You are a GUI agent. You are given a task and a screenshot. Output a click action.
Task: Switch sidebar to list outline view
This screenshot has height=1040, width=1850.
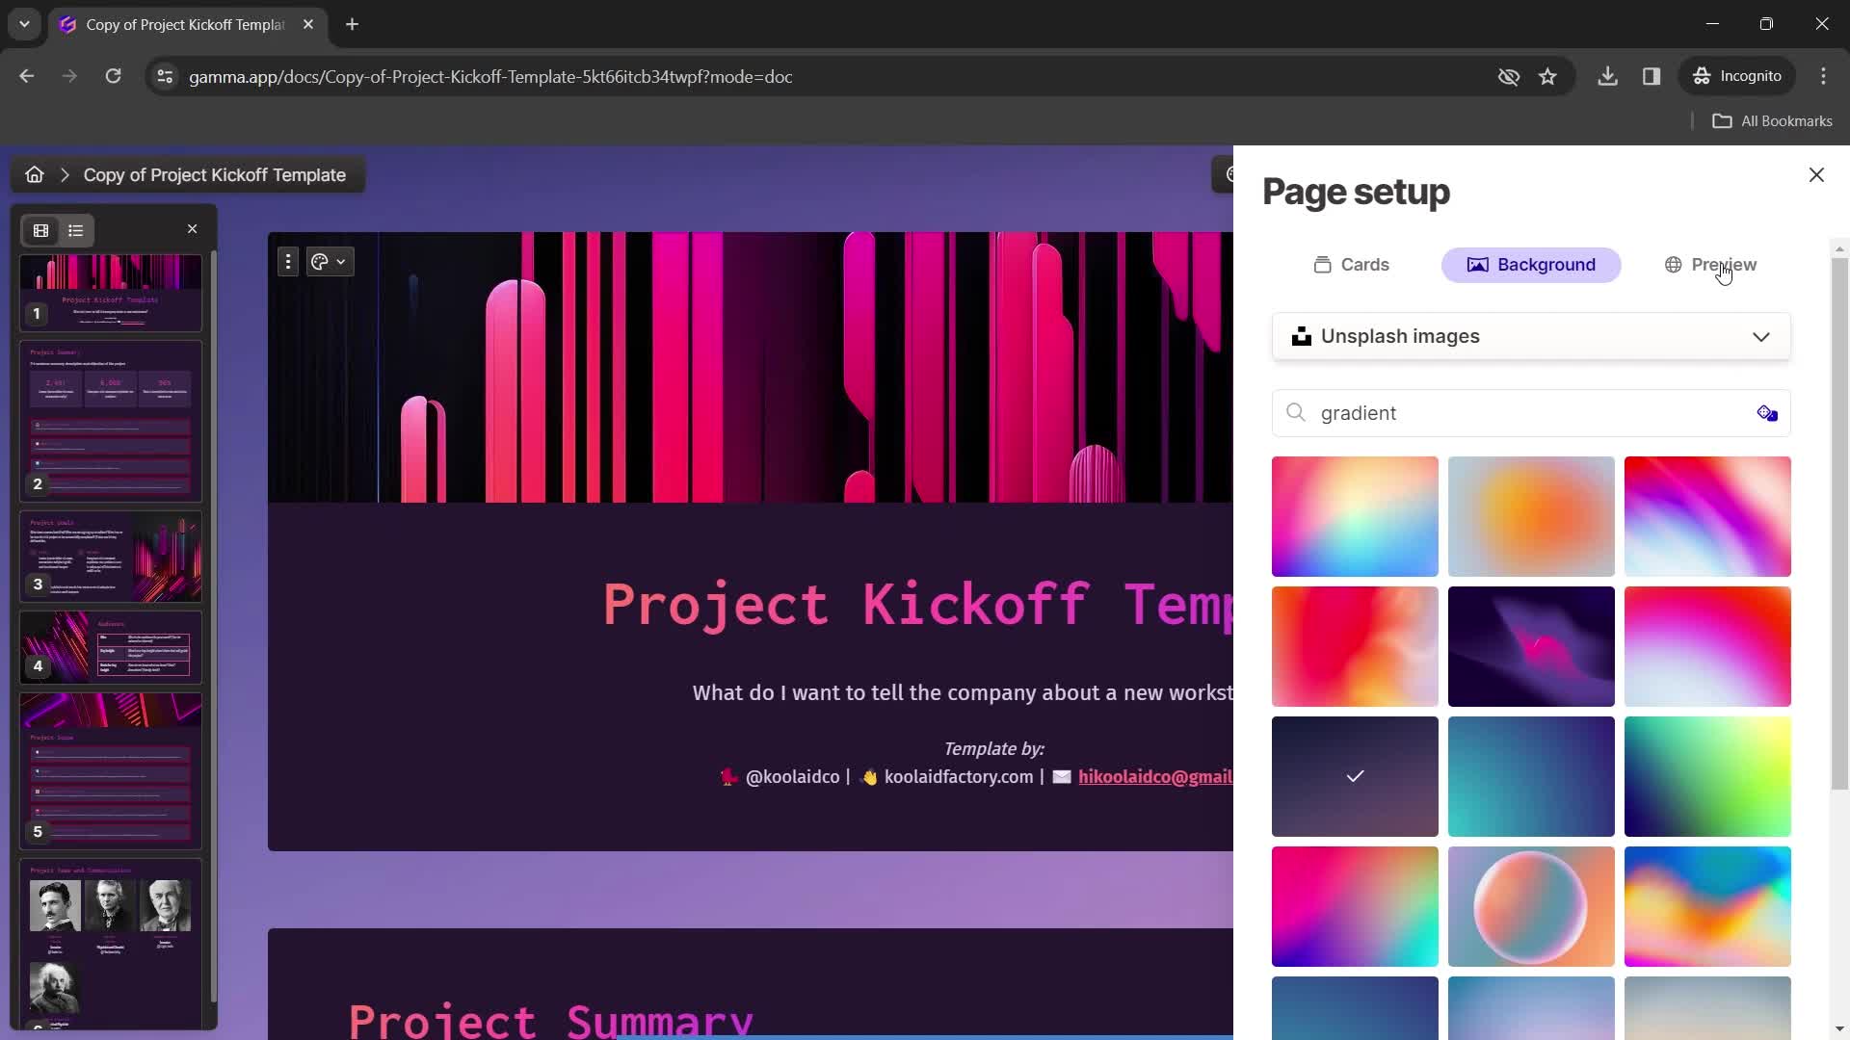pyautogui.click(x=76, y=230)
